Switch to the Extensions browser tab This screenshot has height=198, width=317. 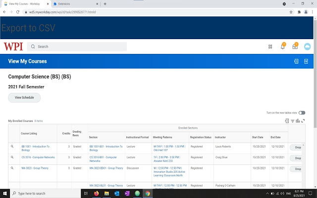[x=76, y=4]
